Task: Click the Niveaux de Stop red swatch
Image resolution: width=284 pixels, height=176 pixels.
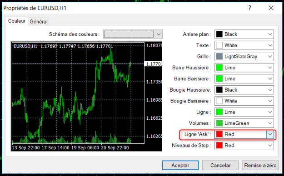Action: [x=219, y=146]
